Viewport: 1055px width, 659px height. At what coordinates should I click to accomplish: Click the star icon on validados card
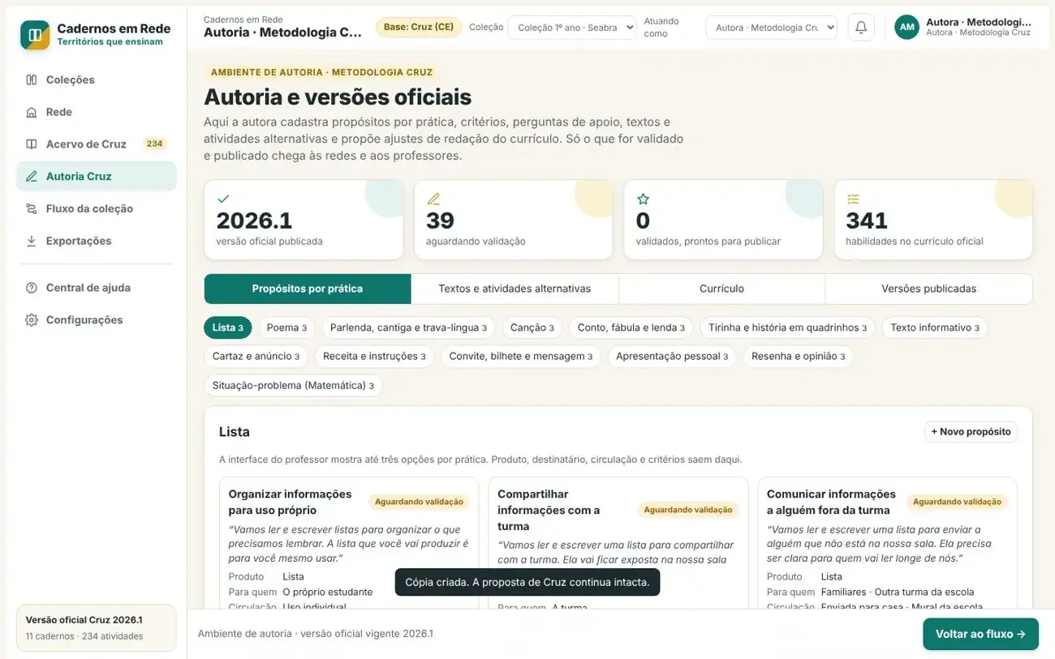643,199
